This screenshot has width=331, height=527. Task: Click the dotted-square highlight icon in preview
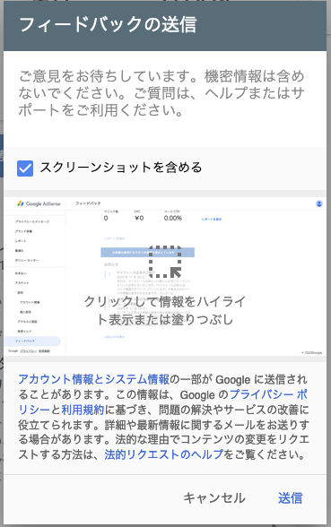tap(165, 262)
